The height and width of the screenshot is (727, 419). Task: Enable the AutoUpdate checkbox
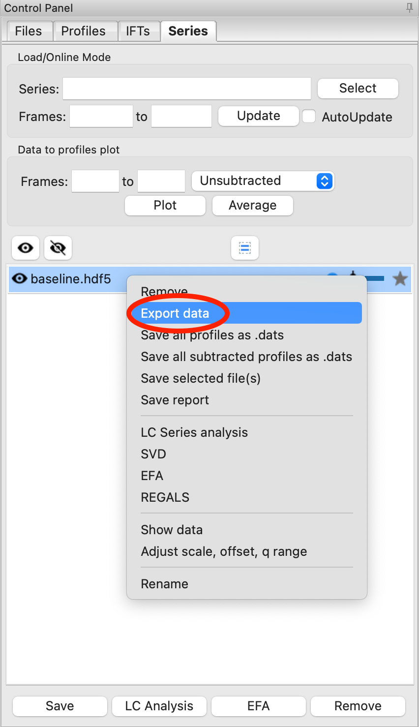[309, 117]
